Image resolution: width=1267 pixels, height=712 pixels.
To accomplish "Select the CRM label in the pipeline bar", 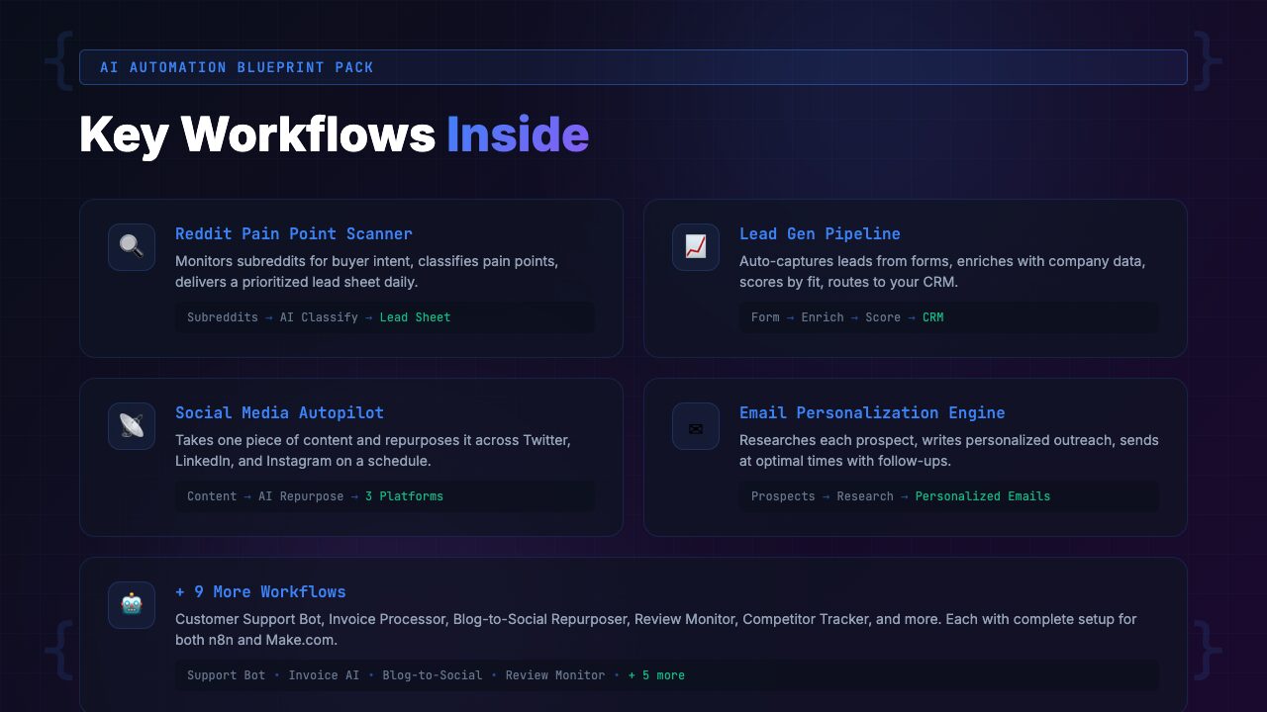I will [932, 317].
